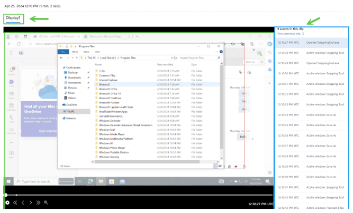Jump to the 12:10:31 Snipping Tool event

click(x=311, y=84)
